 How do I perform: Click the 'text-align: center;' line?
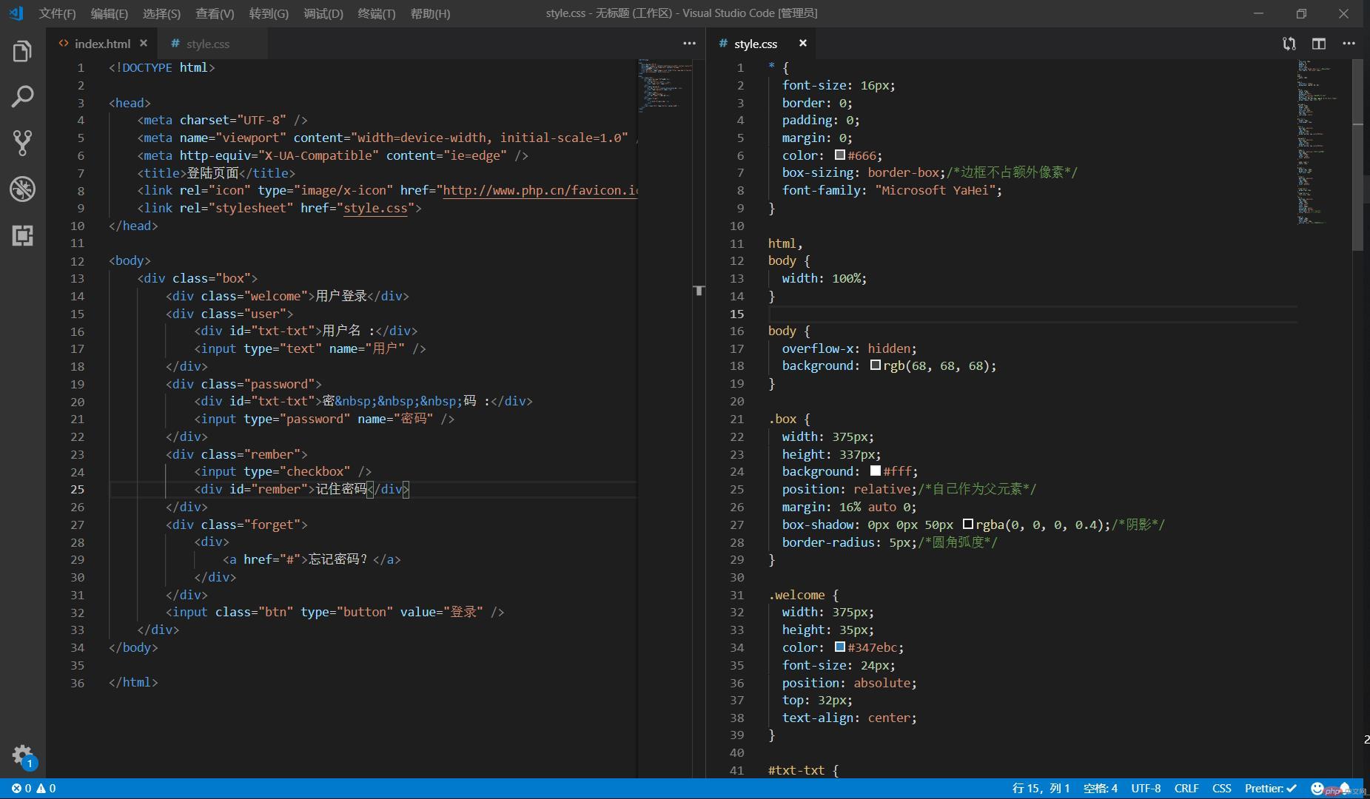click(x=850, y=718)
